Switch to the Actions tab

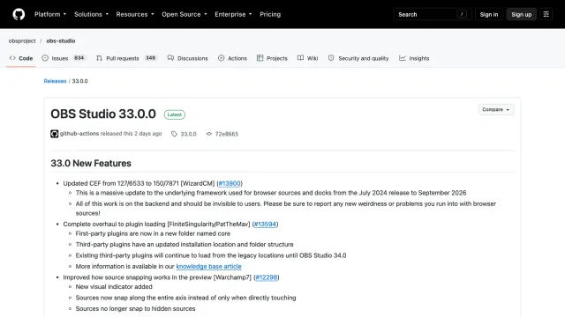tap(232, 58)
